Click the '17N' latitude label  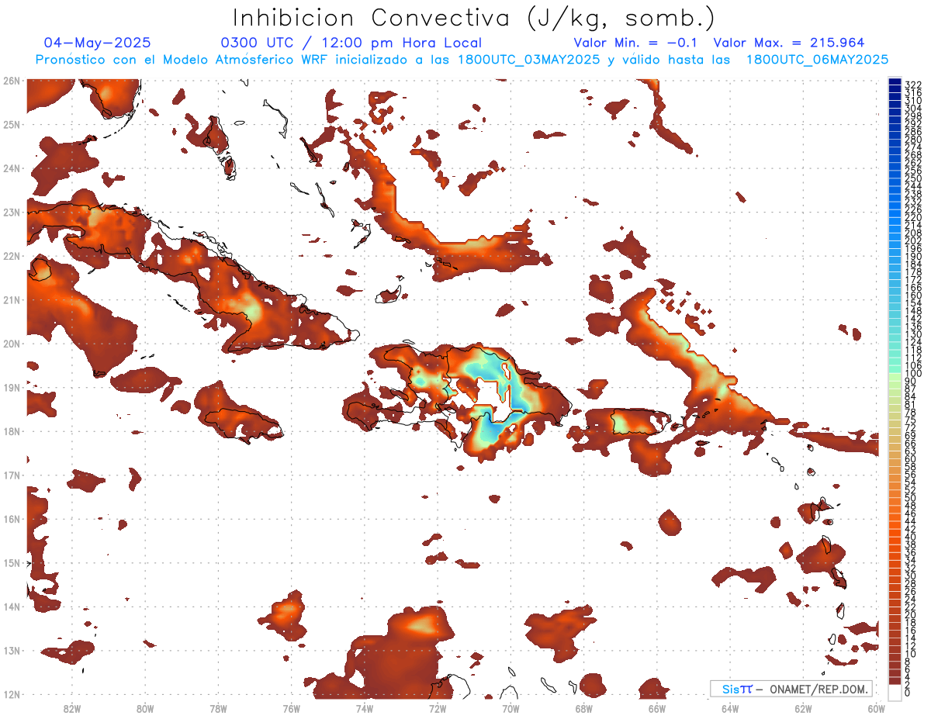[x=12, y=475]
